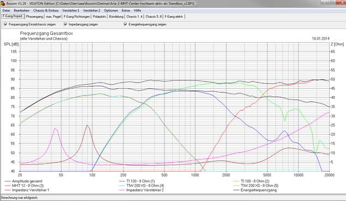Switch to the Chassis 1..4 tab
The image size is (346, 201).
(x=135, y=16)
